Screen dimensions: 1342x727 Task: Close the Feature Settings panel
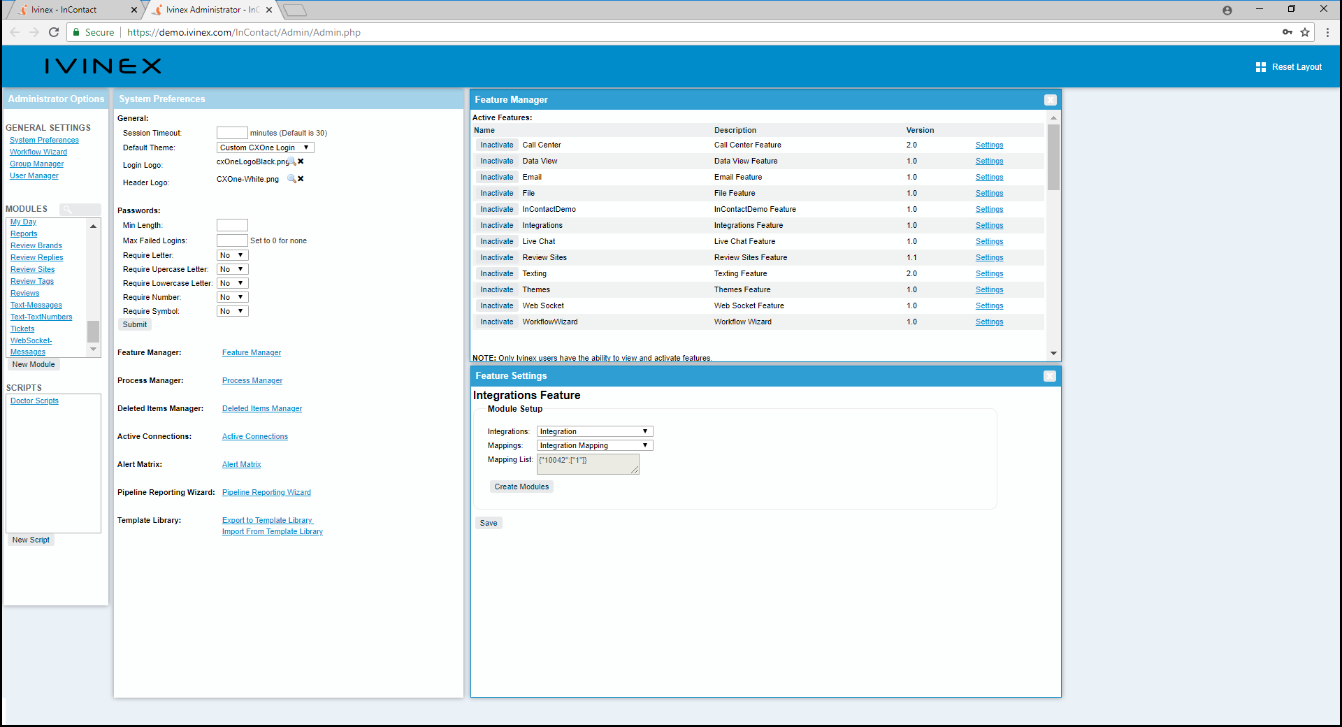[x=1049, y=376]
